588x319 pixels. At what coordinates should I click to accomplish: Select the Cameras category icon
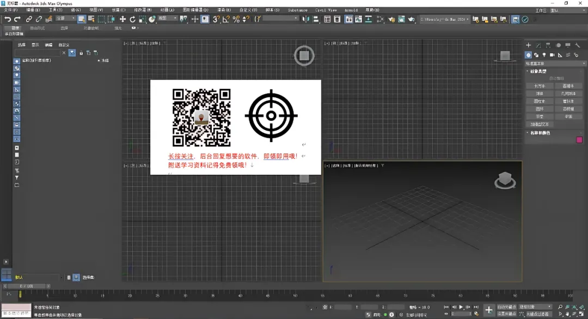click(552, 55)
